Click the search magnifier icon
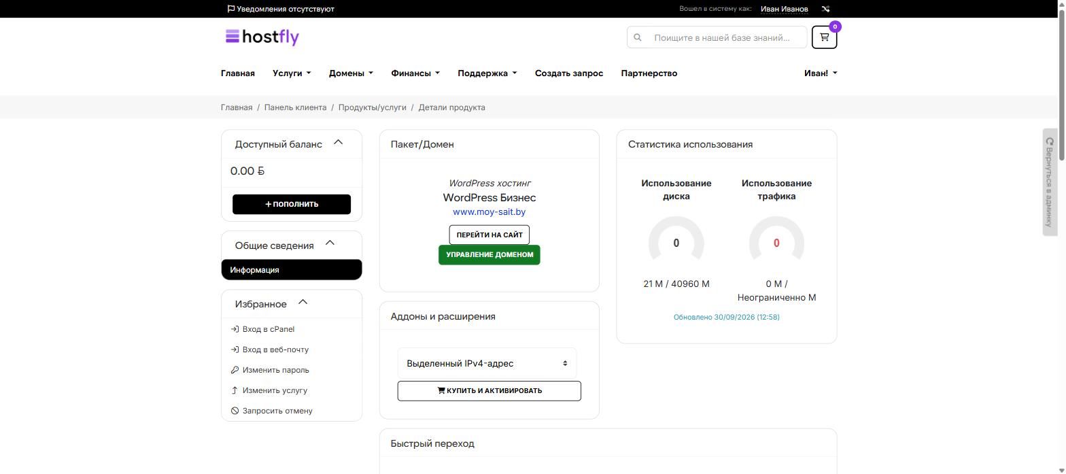Screen dimensions: 1066x474 [638, 37]
